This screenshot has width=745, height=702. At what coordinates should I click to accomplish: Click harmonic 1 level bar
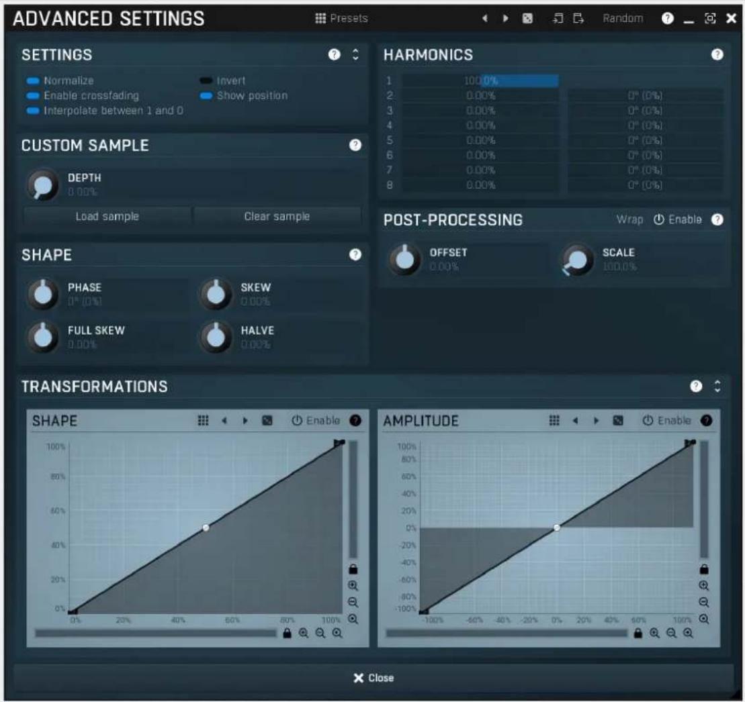[x=480, y=81]
